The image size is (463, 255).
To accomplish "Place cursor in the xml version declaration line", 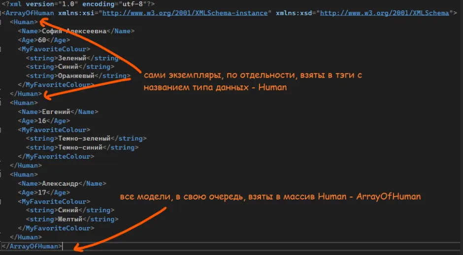I will [x=78, y=4].
